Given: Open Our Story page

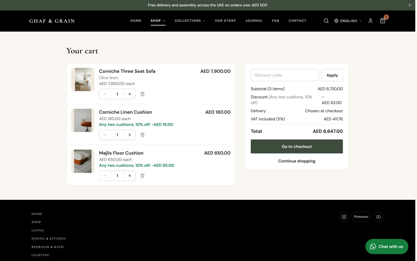Looking at the screenshot, I should [225, 21].
